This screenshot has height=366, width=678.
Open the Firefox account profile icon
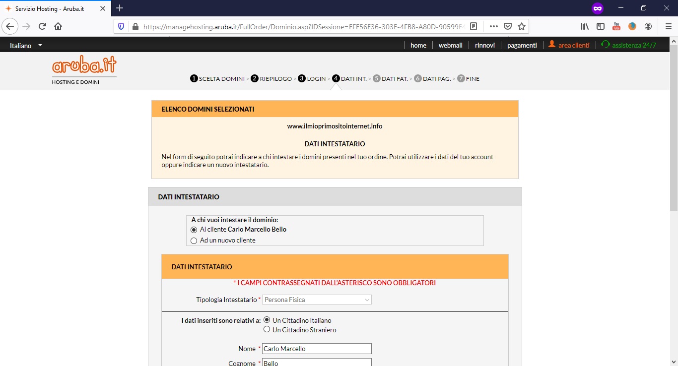click(x=648, y=26)
